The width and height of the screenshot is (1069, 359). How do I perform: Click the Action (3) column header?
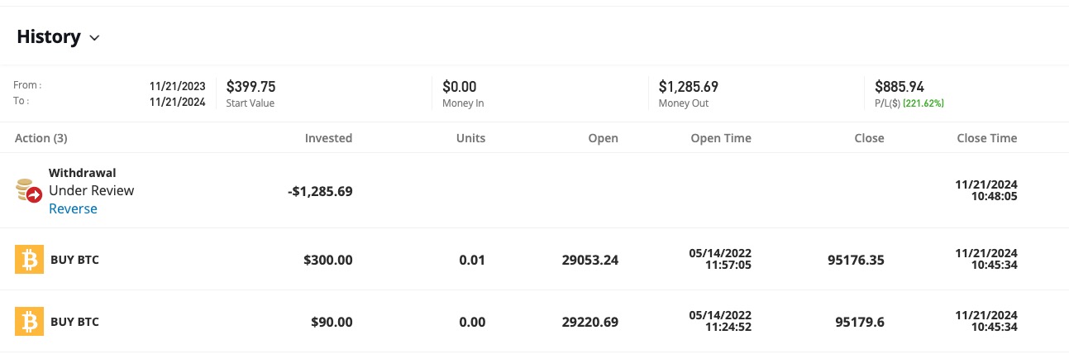click(41, 138)
